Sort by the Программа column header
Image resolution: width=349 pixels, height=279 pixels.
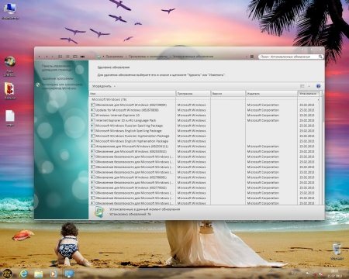(193, 94)
